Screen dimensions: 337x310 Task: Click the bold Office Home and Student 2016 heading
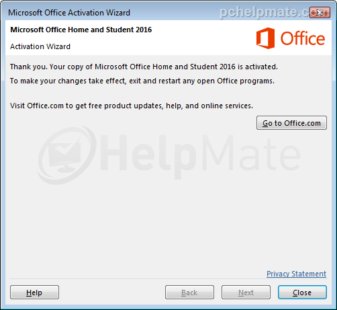pos(81,30)
